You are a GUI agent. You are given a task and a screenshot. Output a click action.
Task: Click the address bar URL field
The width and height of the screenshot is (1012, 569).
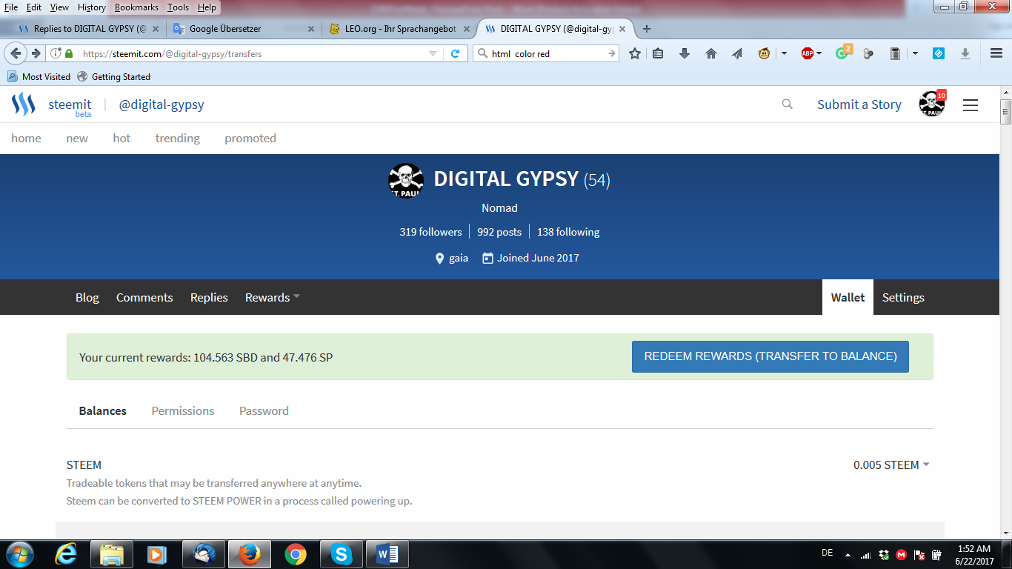(x=252, y=53)
